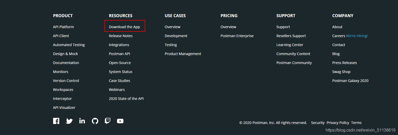Visit the Postman Enterprise link
Viewport: 398px width, 135px height.
(x=237, y=36)
